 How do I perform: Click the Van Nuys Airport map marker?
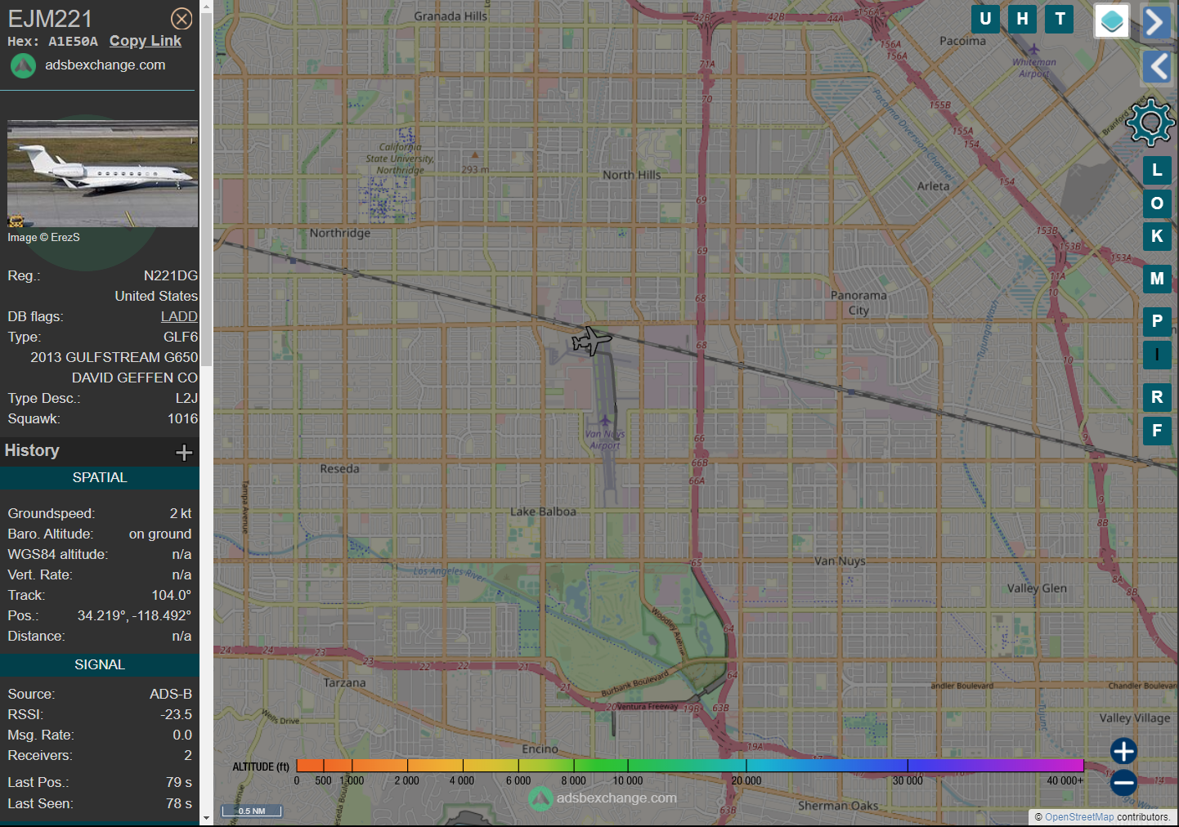tap(605, 422)
